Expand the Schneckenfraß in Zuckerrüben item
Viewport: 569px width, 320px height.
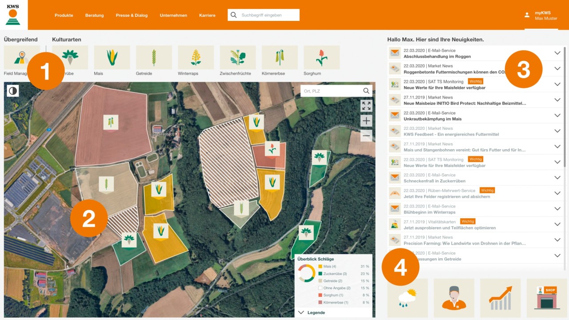point(557,177)
